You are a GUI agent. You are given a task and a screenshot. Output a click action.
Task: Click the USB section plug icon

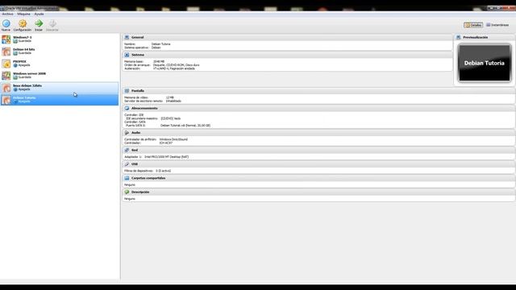point(127,164)
